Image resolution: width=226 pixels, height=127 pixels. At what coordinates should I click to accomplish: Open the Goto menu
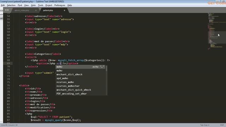33,5
